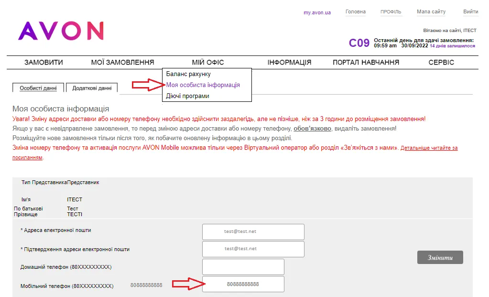Open the ПРОФІЛЬ link

point(391,11)
